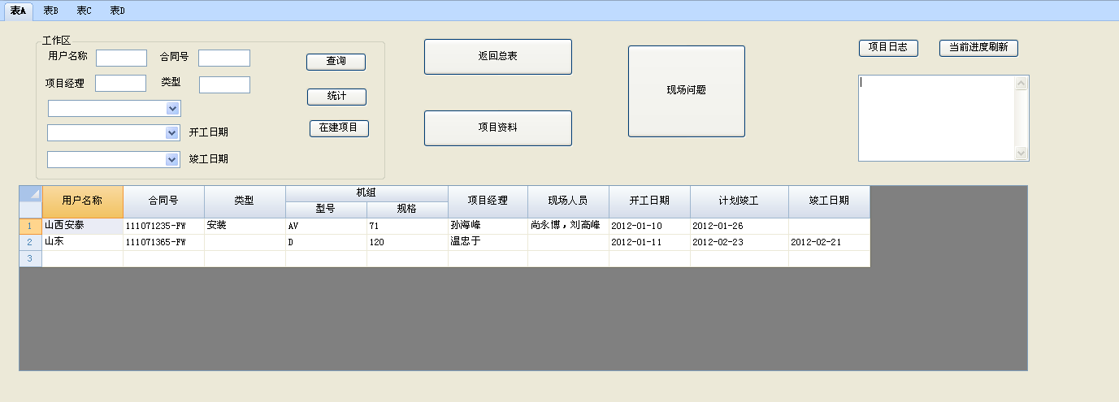Select the 规格 column header

(x=407, y=210)
